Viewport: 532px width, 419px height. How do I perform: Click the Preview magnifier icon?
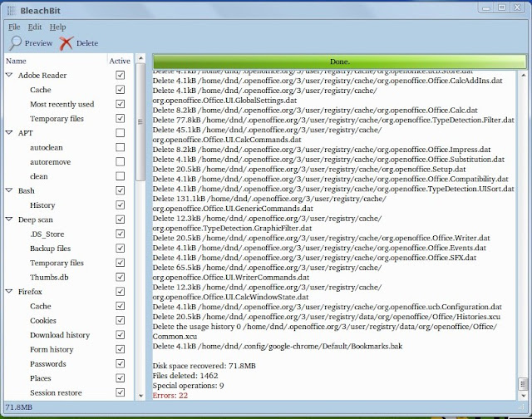point(15,43)
